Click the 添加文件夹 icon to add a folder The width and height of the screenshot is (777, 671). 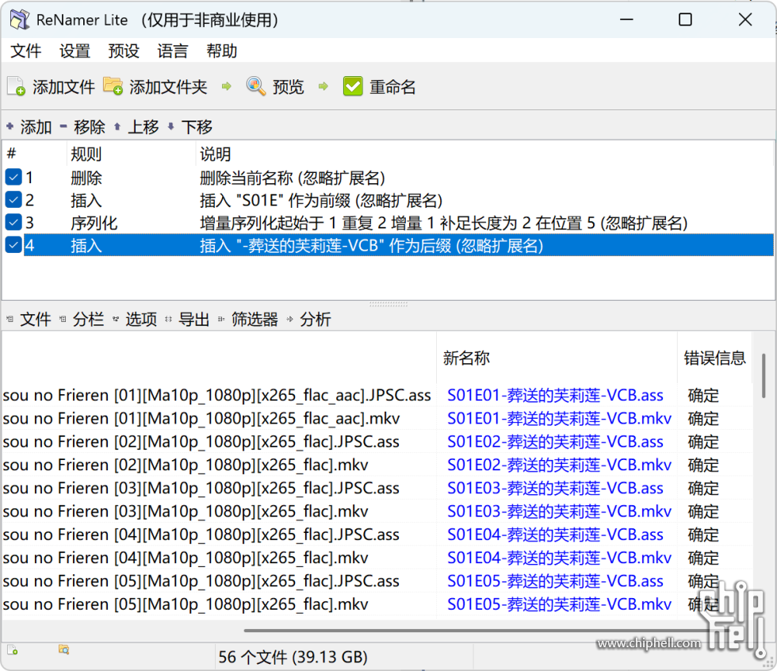coord(113,86)
